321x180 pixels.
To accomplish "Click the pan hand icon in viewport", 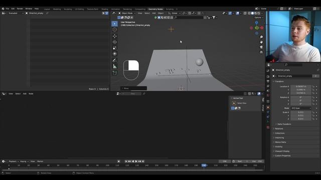I will tap(261, 42).
